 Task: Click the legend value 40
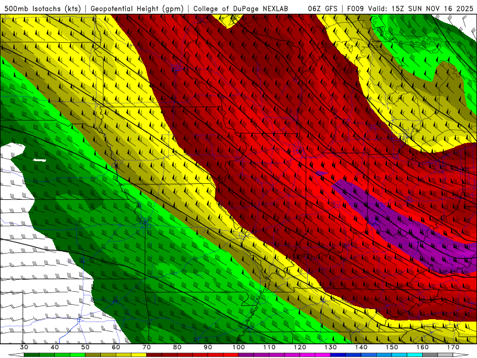coord(55,347)
